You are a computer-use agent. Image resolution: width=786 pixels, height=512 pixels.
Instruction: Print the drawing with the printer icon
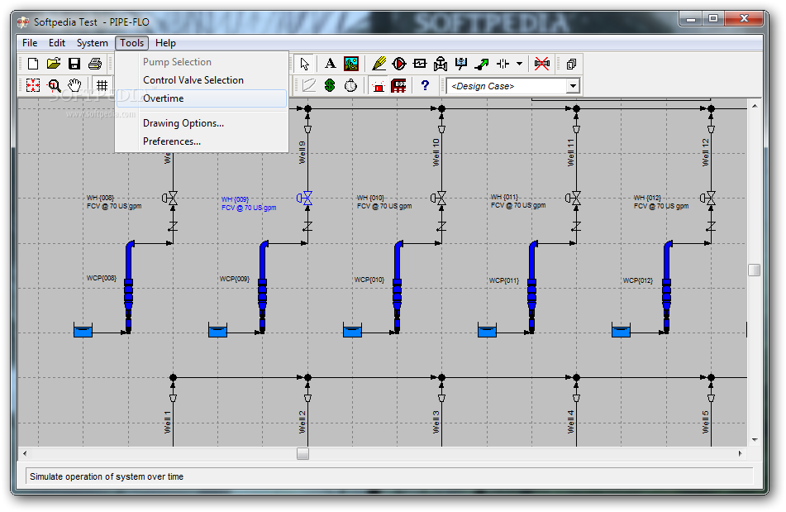pos(95,64)
